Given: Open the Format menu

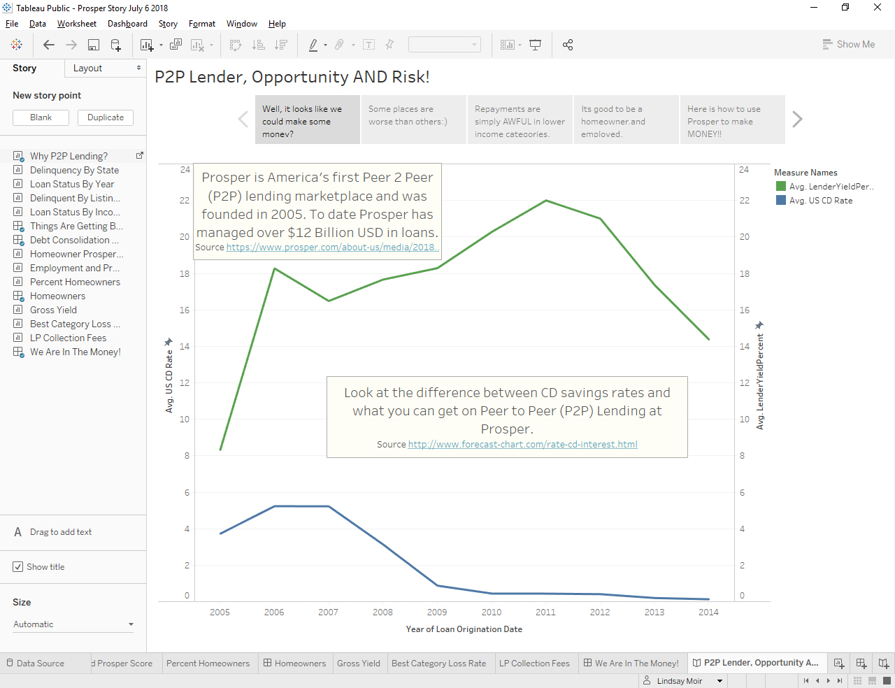Looking at the screenshot, I should pos(202,24).
